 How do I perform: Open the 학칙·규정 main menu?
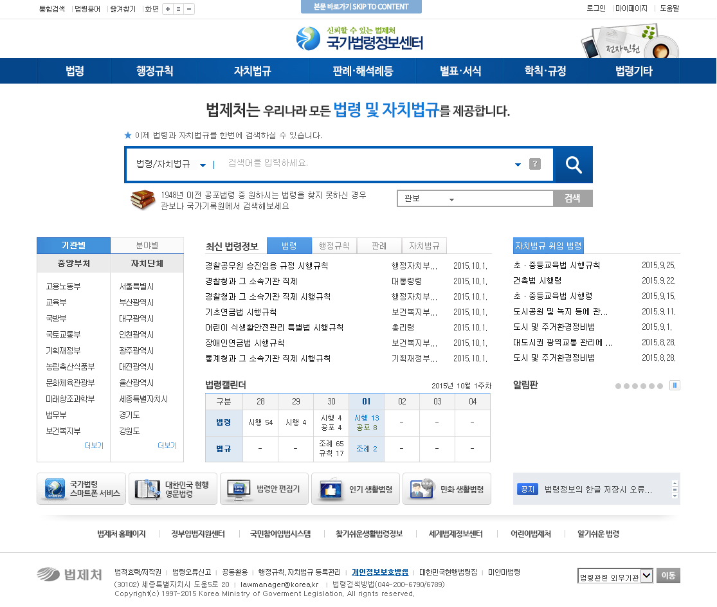pos(545,71)
